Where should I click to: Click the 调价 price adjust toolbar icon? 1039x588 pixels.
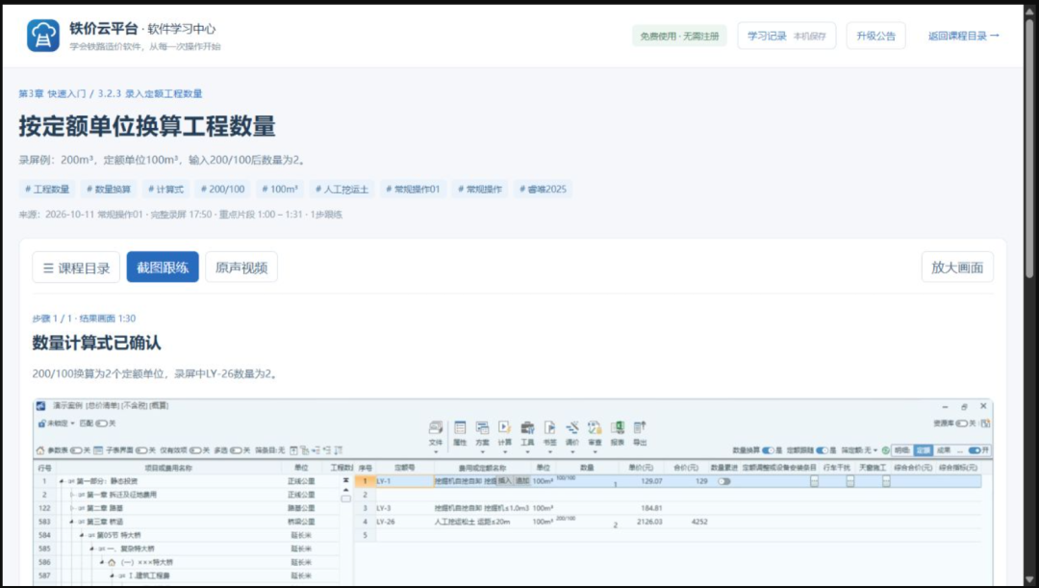572,427
